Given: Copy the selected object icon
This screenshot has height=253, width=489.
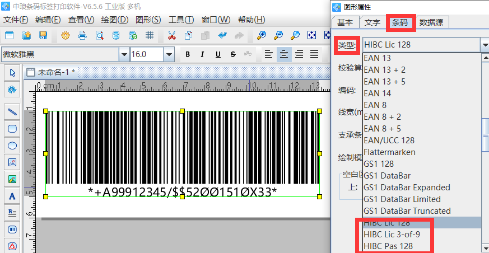Looking at the screenshot, I should (188, 35).
